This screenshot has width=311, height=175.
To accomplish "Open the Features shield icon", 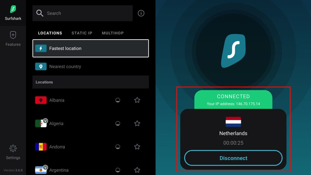I will (13, 35).
